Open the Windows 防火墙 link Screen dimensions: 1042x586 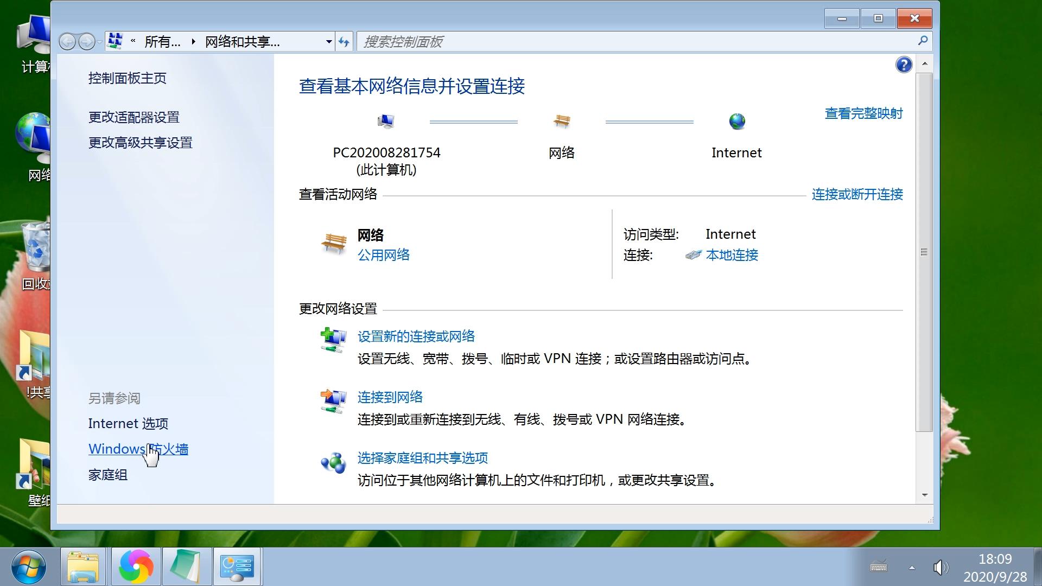[x=137, y=449]
